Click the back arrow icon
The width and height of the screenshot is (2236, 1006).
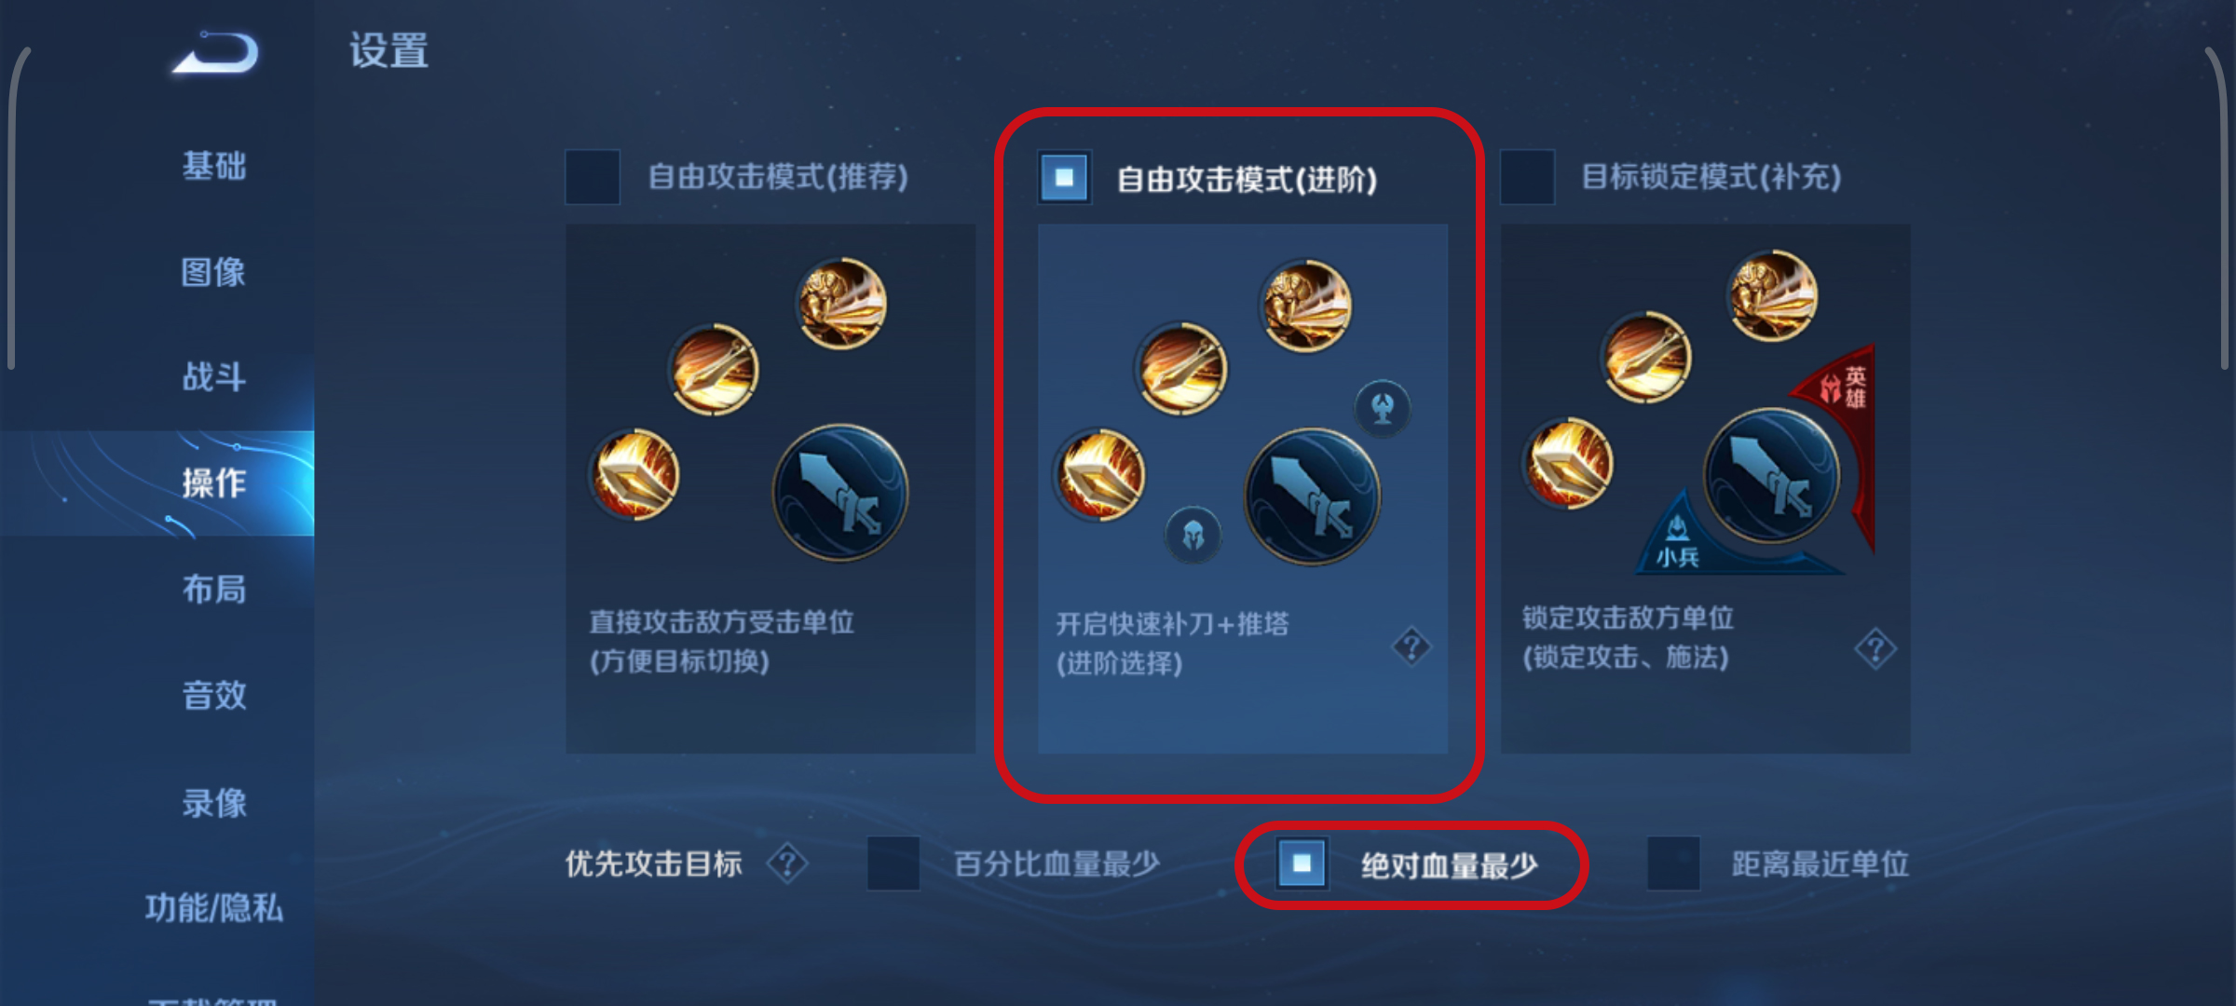click(216, 53)
